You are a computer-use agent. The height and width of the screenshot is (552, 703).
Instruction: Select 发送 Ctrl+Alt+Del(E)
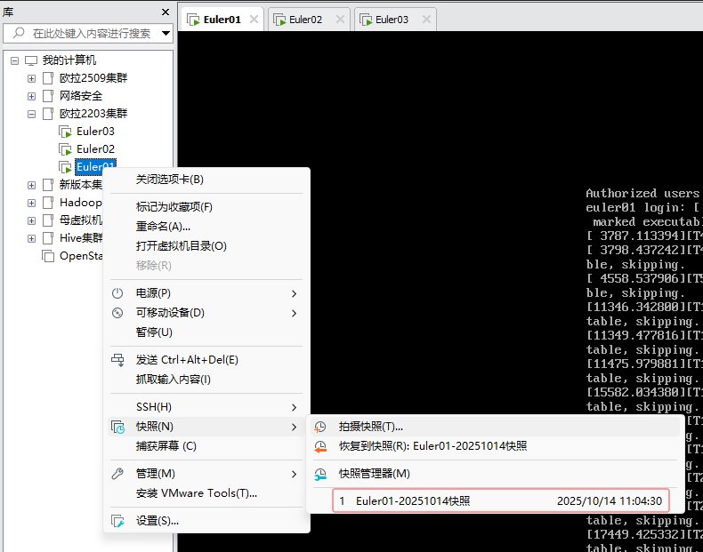tap(206, 360)
